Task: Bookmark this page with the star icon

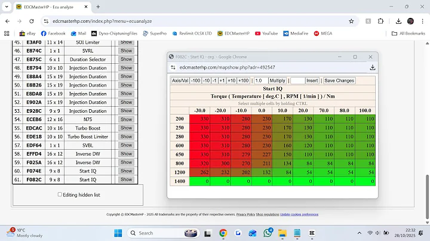Action: pos(351,21)
